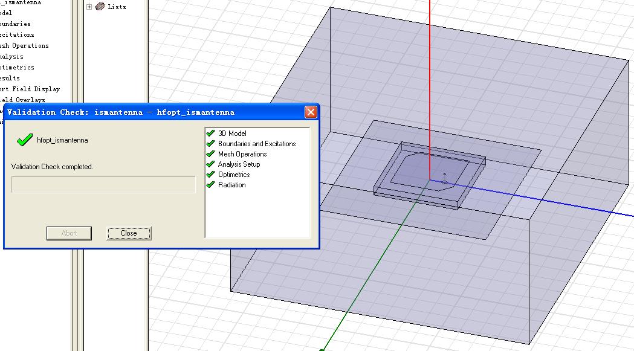Select the ismantenna design in project tree
Viewport: 634px width, 351px height.
pyautogui.click(x=21, y=2)
